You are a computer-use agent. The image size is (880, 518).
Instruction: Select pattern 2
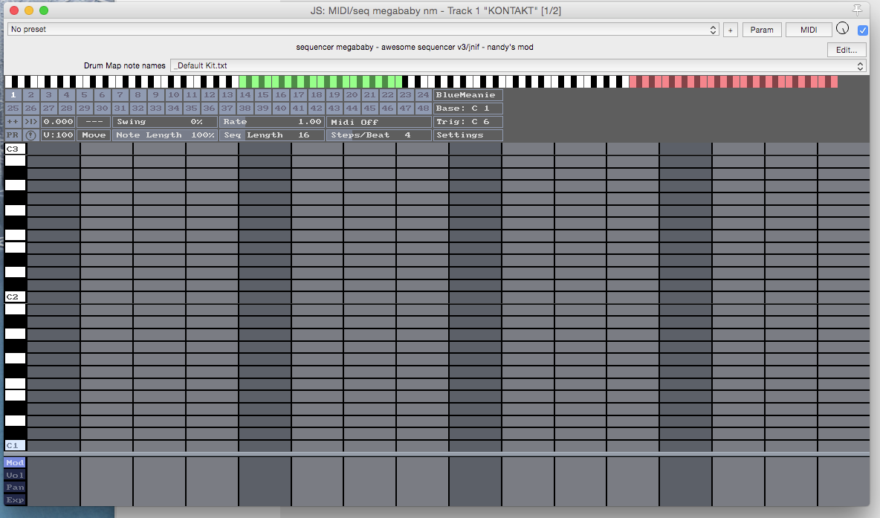pyautogui.click(x=31, y=95)
